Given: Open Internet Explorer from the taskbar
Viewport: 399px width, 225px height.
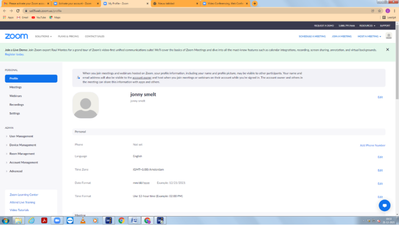Looking at the screenshot, I should pos(31,221).
